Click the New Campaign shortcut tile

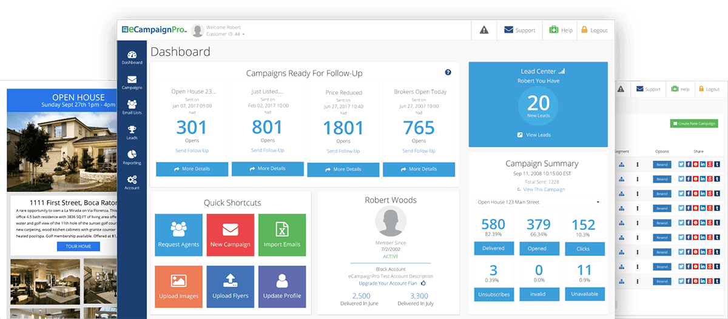pyautogui.click(x=230, y=235)
